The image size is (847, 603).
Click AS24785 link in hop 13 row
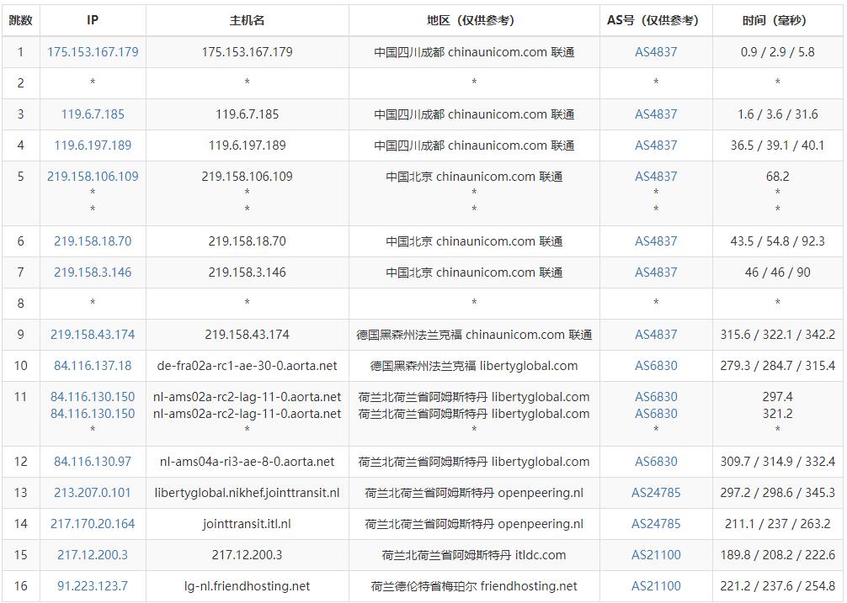pyautogui.click(x=656, y=493)
